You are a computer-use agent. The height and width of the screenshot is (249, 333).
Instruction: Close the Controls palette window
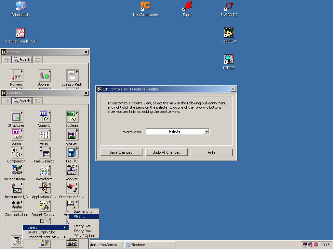tap(86, 52)
